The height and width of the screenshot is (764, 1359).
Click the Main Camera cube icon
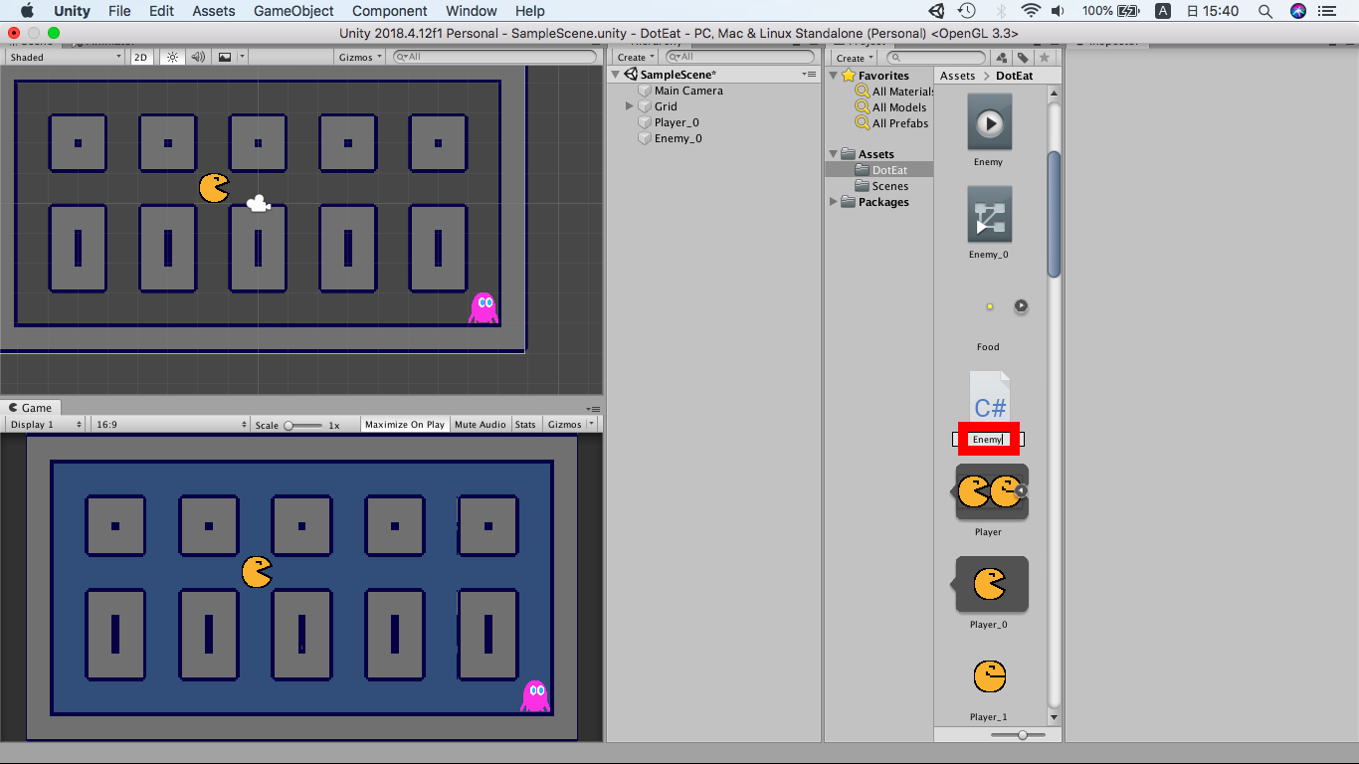tap(645, 91)
